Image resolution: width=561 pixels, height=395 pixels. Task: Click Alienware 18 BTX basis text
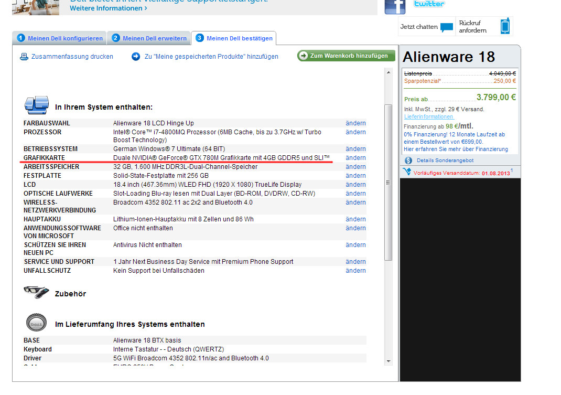[147, 340]
